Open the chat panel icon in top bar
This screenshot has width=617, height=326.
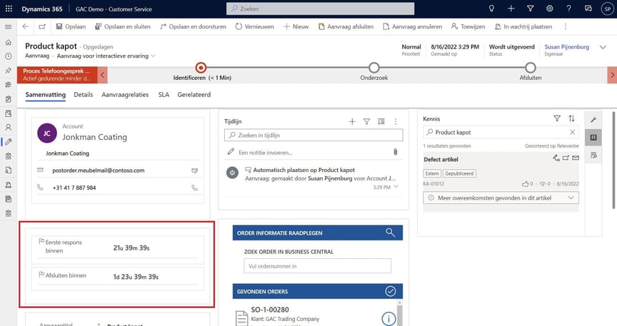[x=588, y=9]
